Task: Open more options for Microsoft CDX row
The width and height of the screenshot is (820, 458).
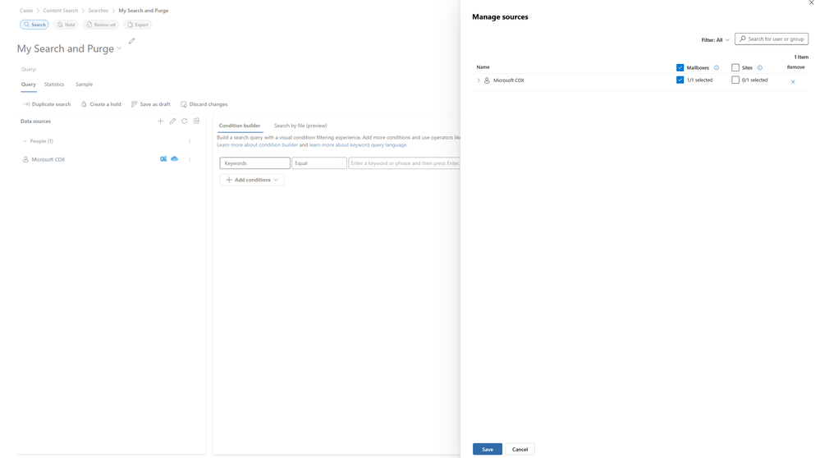Action: [x=190, y=159]
